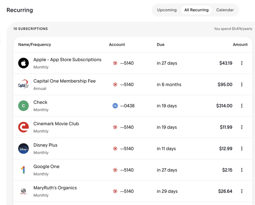Click the Capital One logo icon
Screen dimensions: 255x205
coord(23,84)
